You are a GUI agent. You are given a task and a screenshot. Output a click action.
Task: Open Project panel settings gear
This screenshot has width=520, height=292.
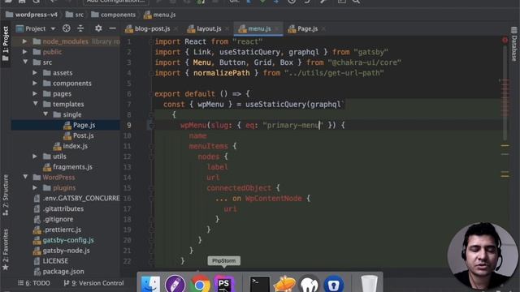tap(98, 28)
